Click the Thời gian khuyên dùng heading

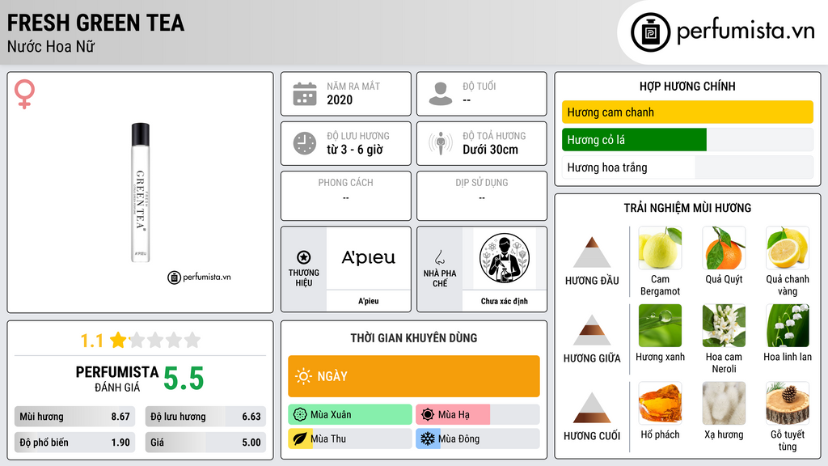(414, 337)
